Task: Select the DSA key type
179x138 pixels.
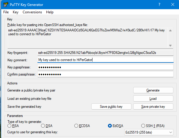Action: [43, 126]
